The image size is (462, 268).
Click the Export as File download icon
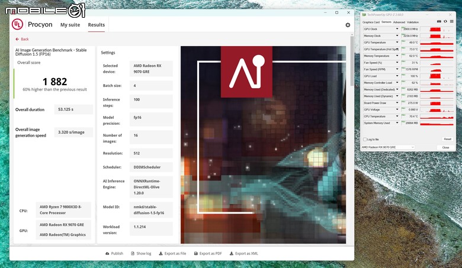pos(161,253)
